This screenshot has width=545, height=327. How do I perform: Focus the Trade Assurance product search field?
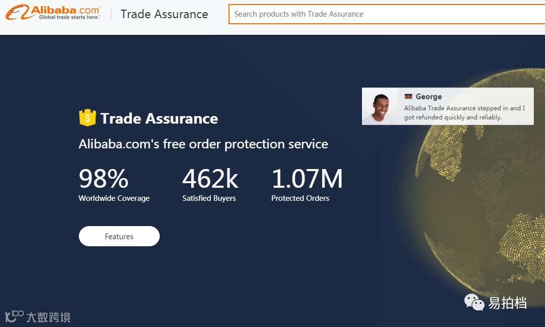coord(386,14)
